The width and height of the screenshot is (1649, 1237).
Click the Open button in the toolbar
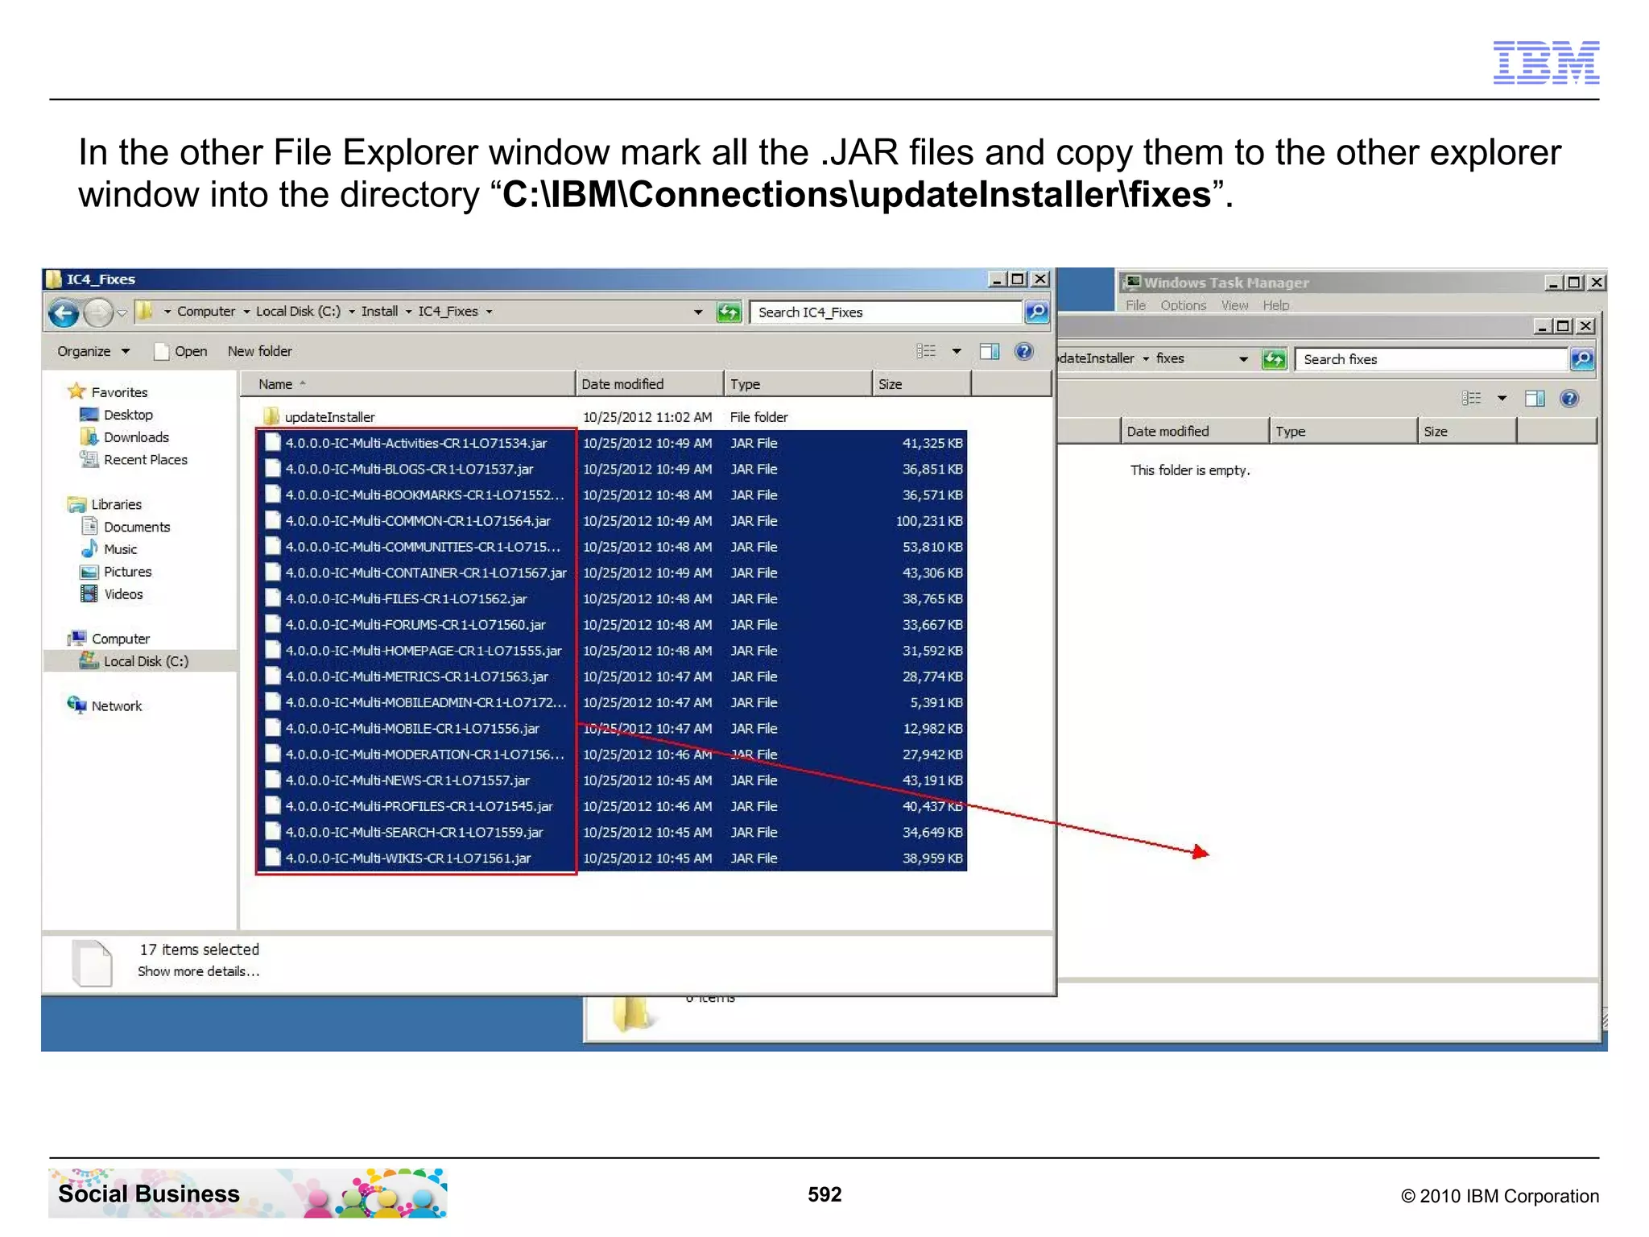click(x=181, y=351)
